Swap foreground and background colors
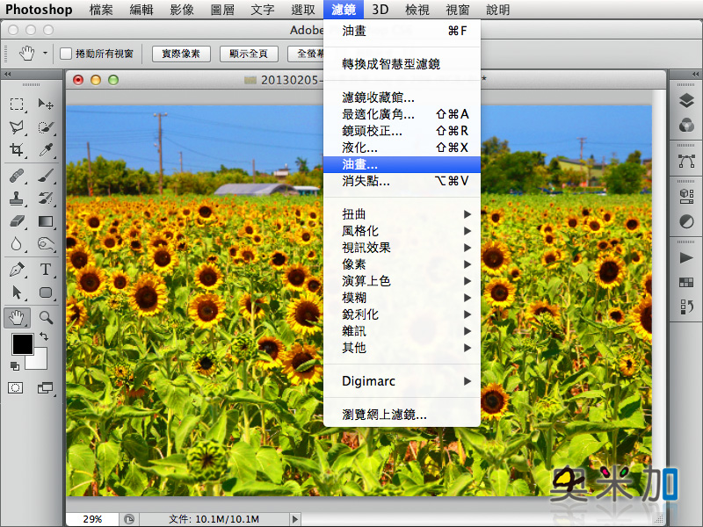The width and height of the screenshot is (703, 527). click(44, 336)
